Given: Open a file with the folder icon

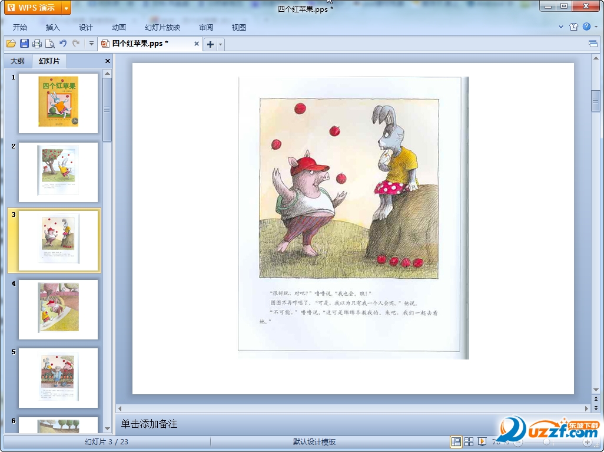Looking at the screenshot, I should point(11,44).
